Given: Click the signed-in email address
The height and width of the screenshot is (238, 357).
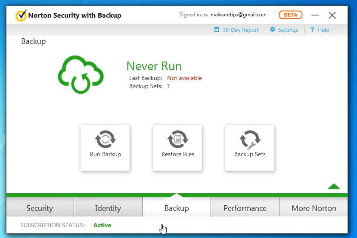Looking at the screenshot, I should pos(238,15).
